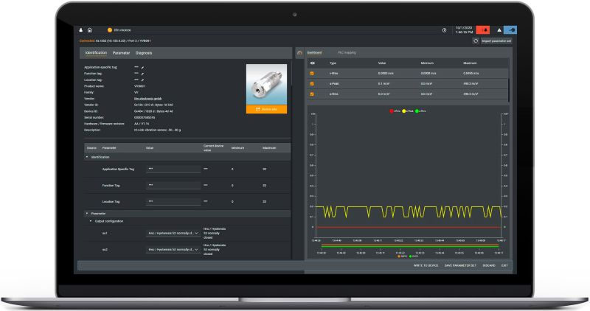Click the user profile icon
Viewport: 590px width, 311px height.
(80, 30)
